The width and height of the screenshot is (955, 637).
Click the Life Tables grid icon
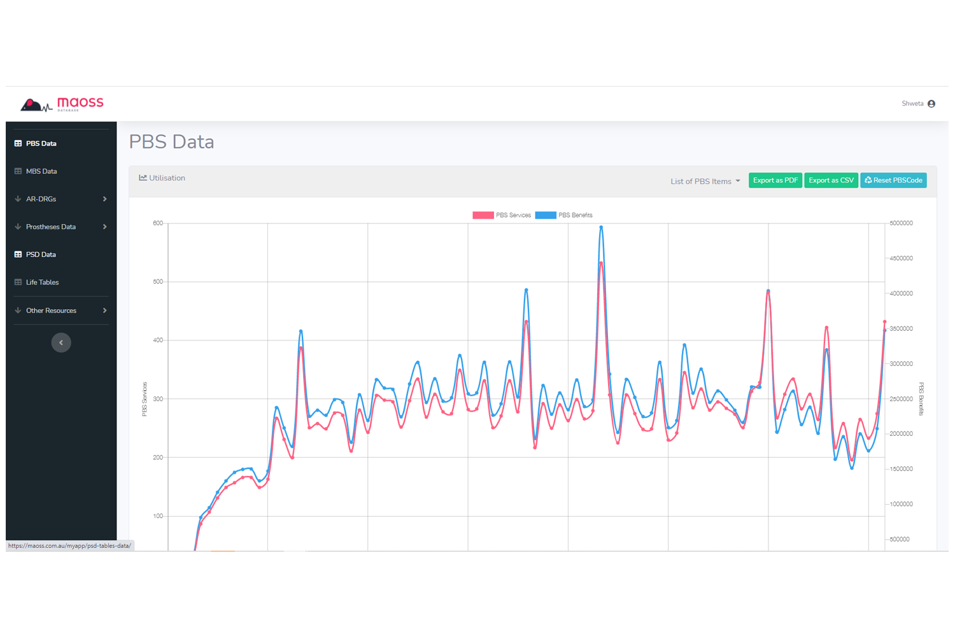pyautogui.click(x=18, y=283)
